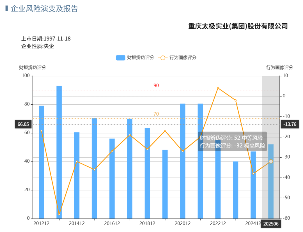Click the tooltip line 财报辨伪评分: 52 中等风险

click(231, 138)
